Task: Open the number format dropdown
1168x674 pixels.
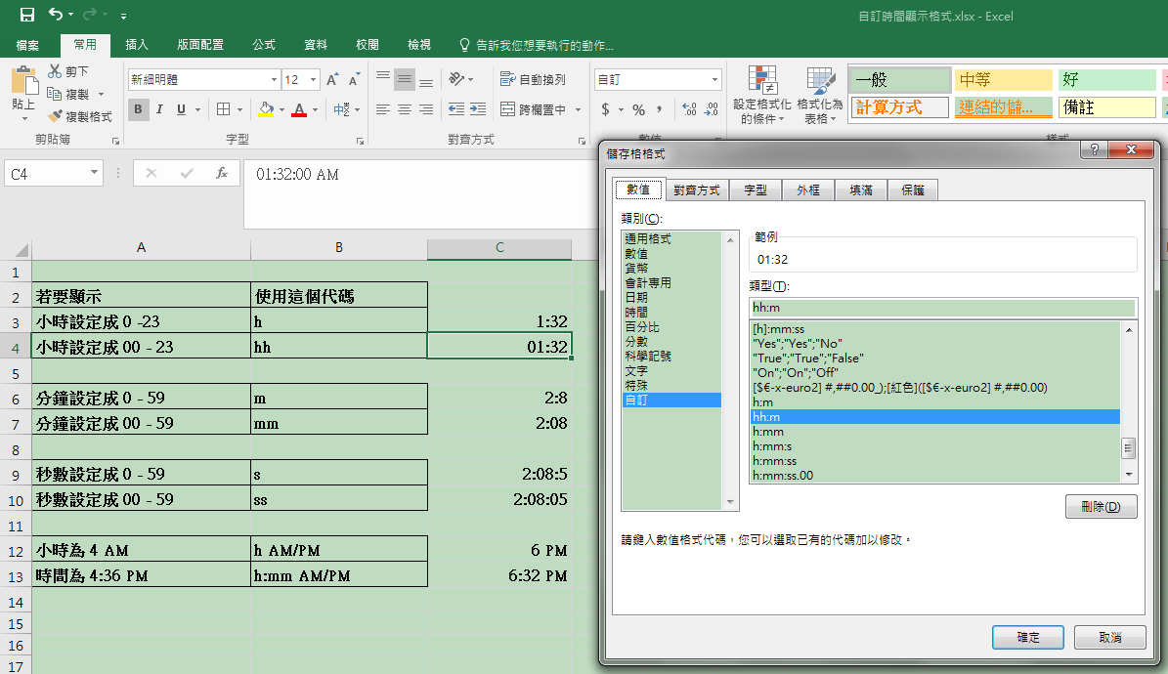Action: click(714, 80)
